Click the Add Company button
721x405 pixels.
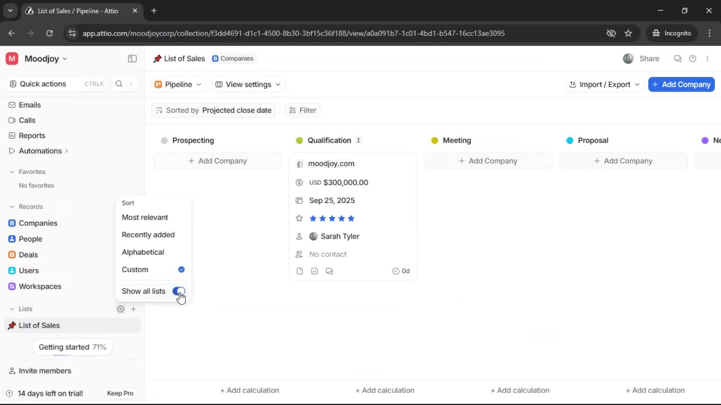pos(681,84)
